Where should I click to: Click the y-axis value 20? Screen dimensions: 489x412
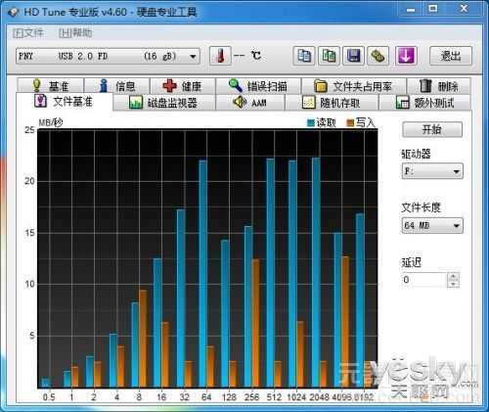[x=29, y=181]
